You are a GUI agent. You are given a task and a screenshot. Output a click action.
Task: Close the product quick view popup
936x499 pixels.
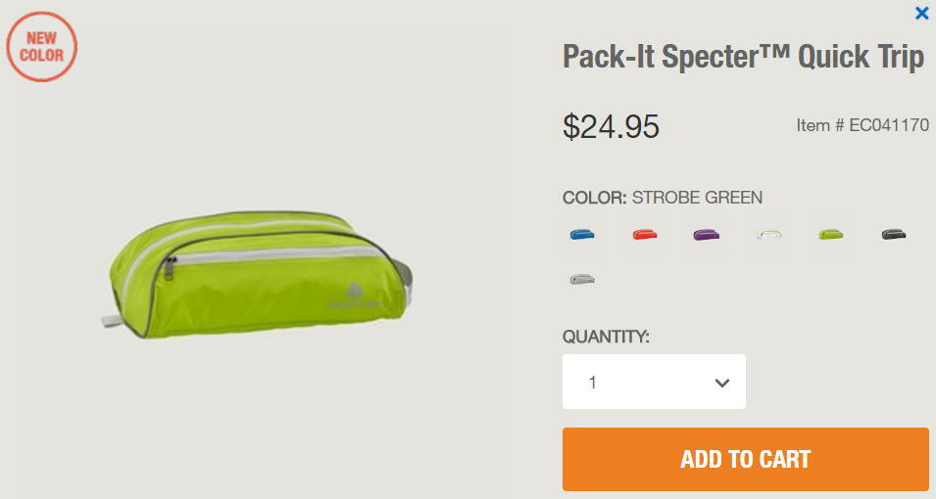pyautogui.click(x=921, y=14)
